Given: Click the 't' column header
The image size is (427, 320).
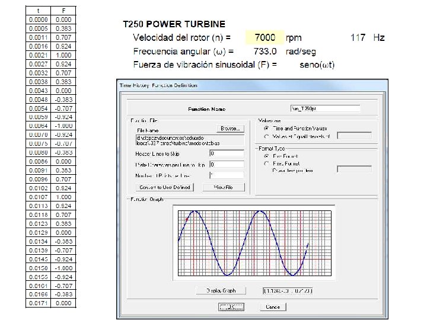Looking at the screenshot, I should point(38,11).
